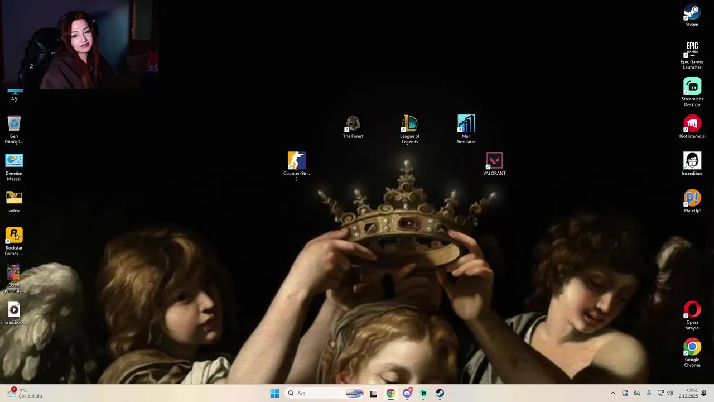This screenshot has height=402, width=714.
Task: Click the microphone tray icon
Action: pos(649,393)
